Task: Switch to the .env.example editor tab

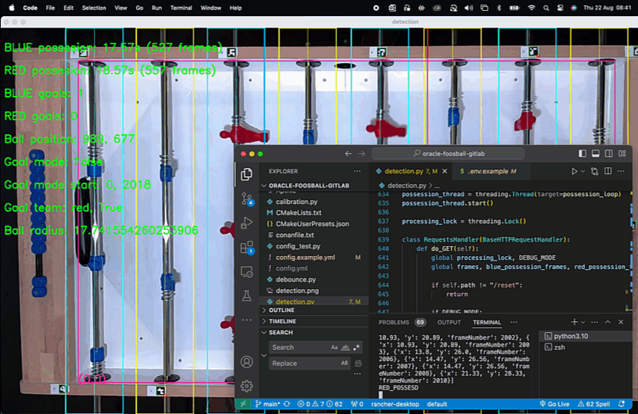Action: tap(487, 171)
